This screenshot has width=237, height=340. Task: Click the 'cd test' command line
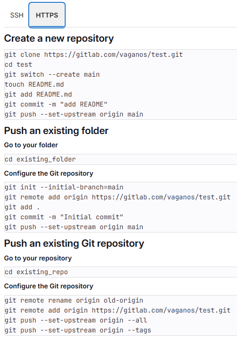pos(18,64)
